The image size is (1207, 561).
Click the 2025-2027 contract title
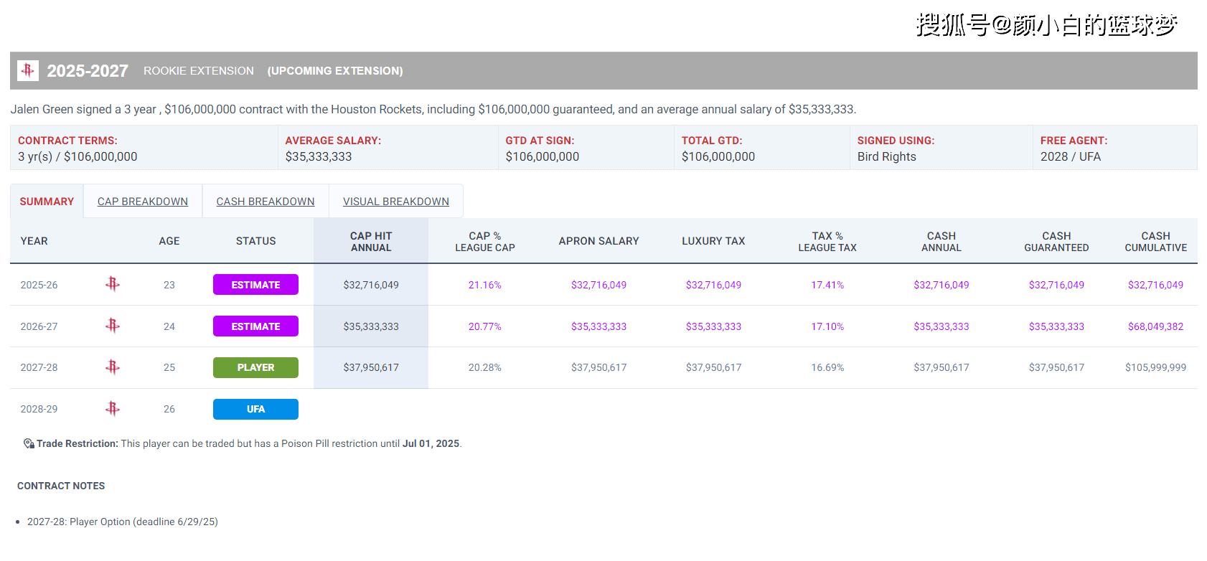click(x=88, y=70)
